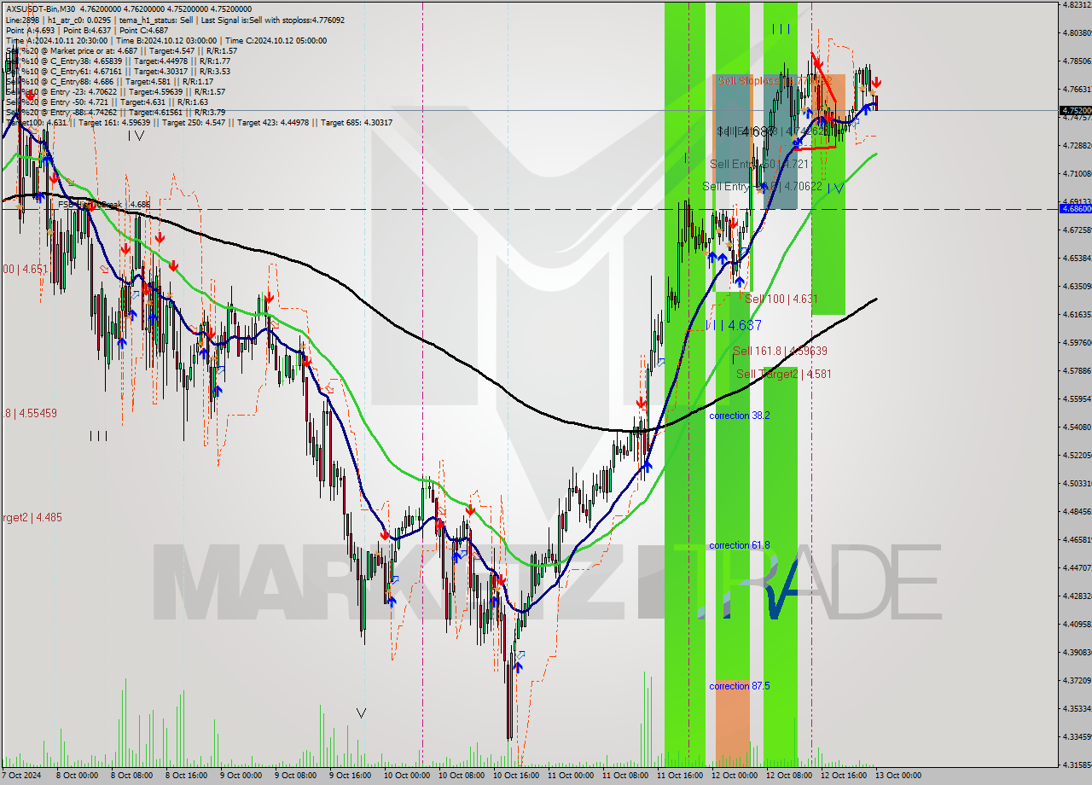The image size is (1092, 785).
Task: Click the 4.37209 price axis label
Action: click(x=1077, y=680)
